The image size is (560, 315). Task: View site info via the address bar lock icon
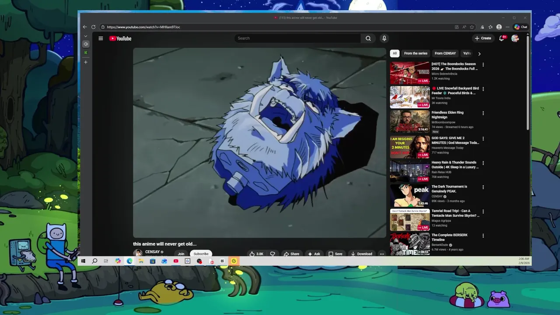click(102, 27)
